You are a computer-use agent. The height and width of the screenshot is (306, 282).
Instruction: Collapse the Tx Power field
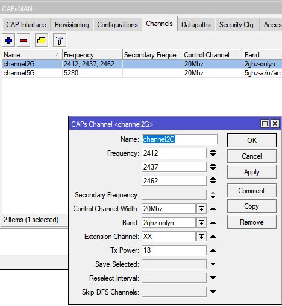[213, 250]
